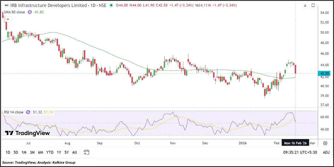This screenshot has height=167, width=334.
Task: Show All time range data
Action: (x=74, y=152)
